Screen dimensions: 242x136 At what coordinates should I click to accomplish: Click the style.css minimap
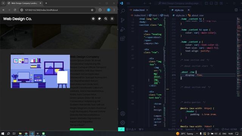point(239,57)
